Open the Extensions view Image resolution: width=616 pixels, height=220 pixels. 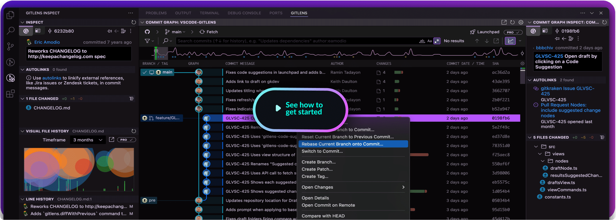pyautogui.click(x=10, y=94)
